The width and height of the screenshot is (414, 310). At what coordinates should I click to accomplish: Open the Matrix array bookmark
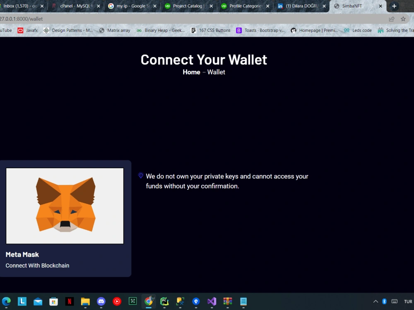pyautogui.click(x=115, y=30)
